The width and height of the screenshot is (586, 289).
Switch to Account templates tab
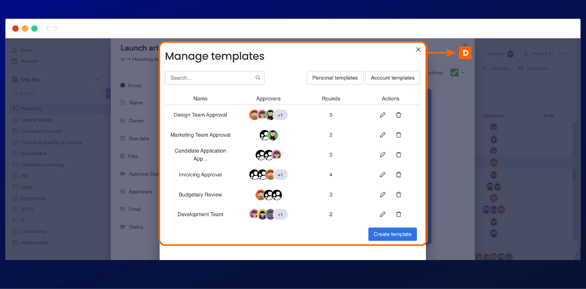coord(392,78)
